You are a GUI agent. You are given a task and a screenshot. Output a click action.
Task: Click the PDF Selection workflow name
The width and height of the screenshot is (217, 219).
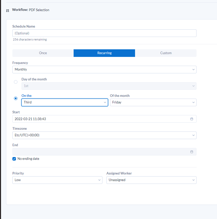[x=39, y=10]
